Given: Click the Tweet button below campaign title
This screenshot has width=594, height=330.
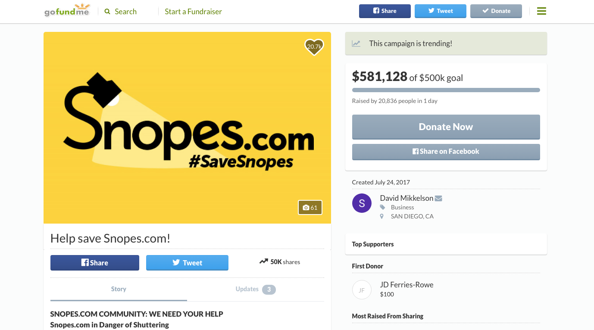Looking at the screenshot, I should 187,263.
